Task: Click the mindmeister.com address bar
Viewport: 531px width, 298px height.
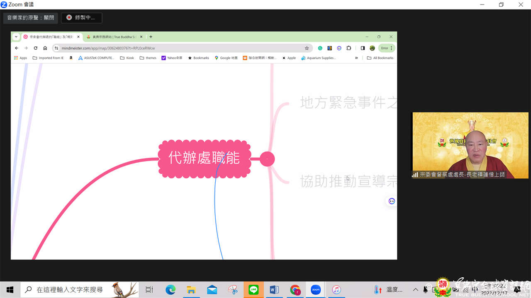Action: [178, 48]
